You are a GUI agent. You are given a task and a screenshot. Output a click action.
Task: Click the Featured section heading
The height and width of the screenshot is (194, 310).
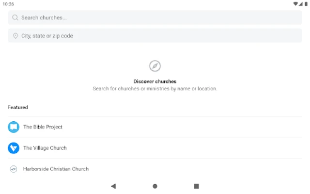18,107
